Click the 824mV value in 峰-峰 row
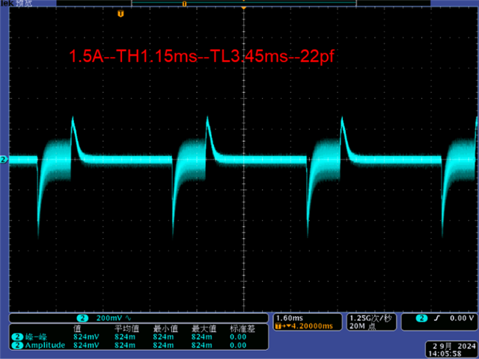Viewport: 479px width, 359px height. pos(86,337)
